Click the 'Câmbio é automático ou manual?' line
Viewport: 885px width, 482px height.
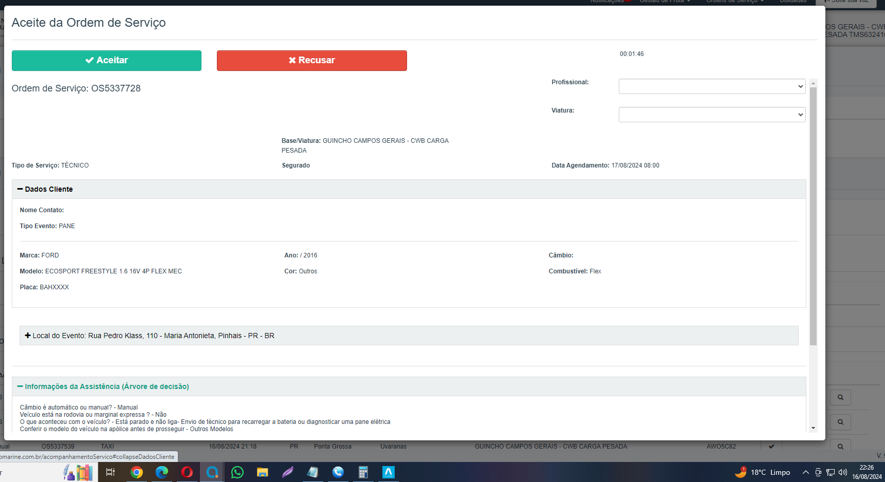[x=79, y=407]
